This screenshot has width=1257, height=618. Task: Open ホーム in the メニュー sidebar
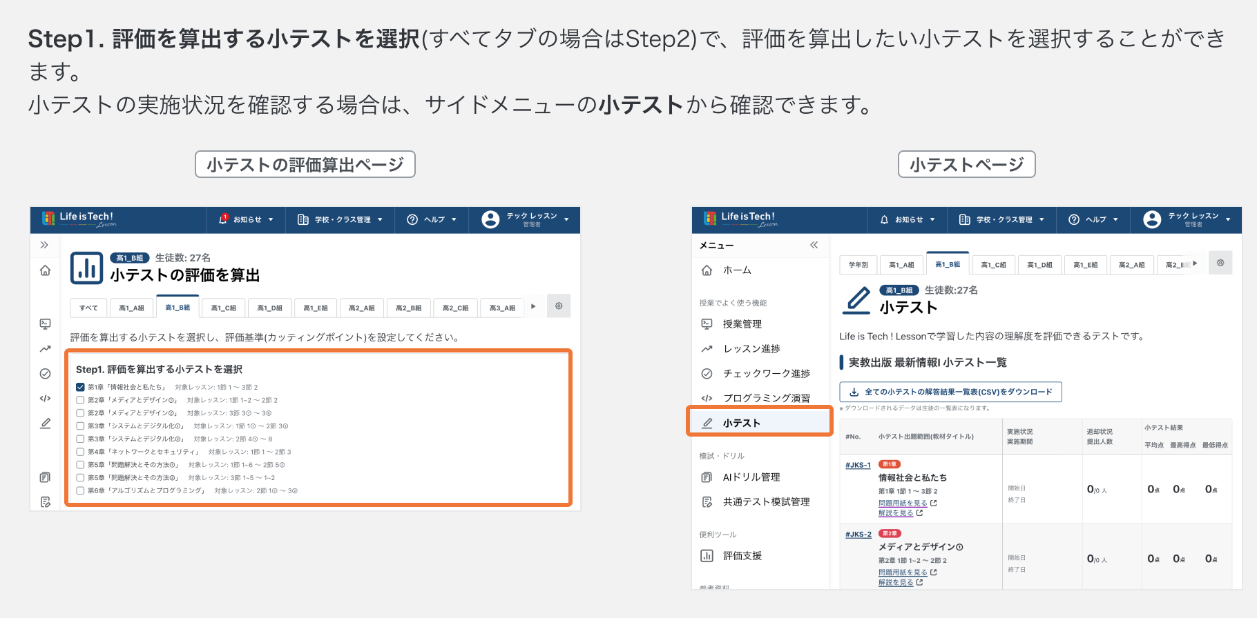tap(760, 270)
